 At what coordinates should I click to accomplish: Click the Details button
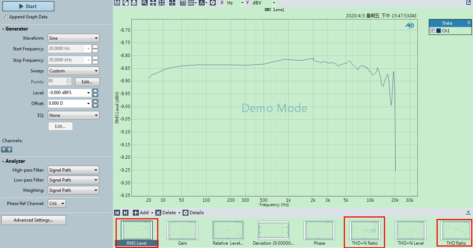(193, 213)
